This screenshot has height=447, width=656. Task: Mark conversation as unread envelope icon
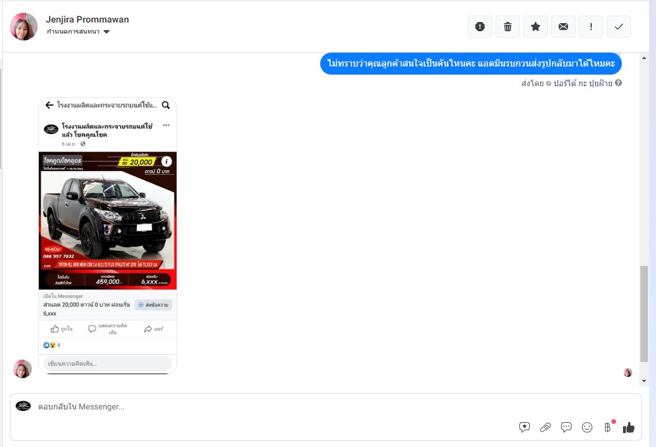563,27
